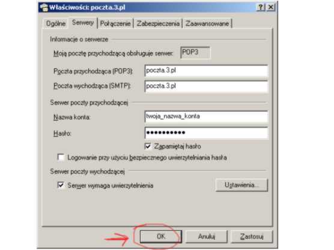
Task: Switch to the Ogólne tab
Action: tap(56, 23)
